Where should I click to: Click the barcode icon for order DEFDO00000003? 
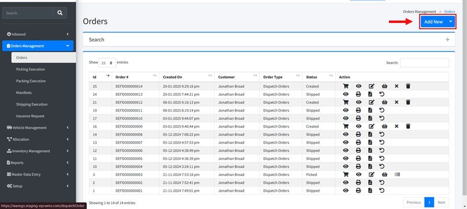397,175
